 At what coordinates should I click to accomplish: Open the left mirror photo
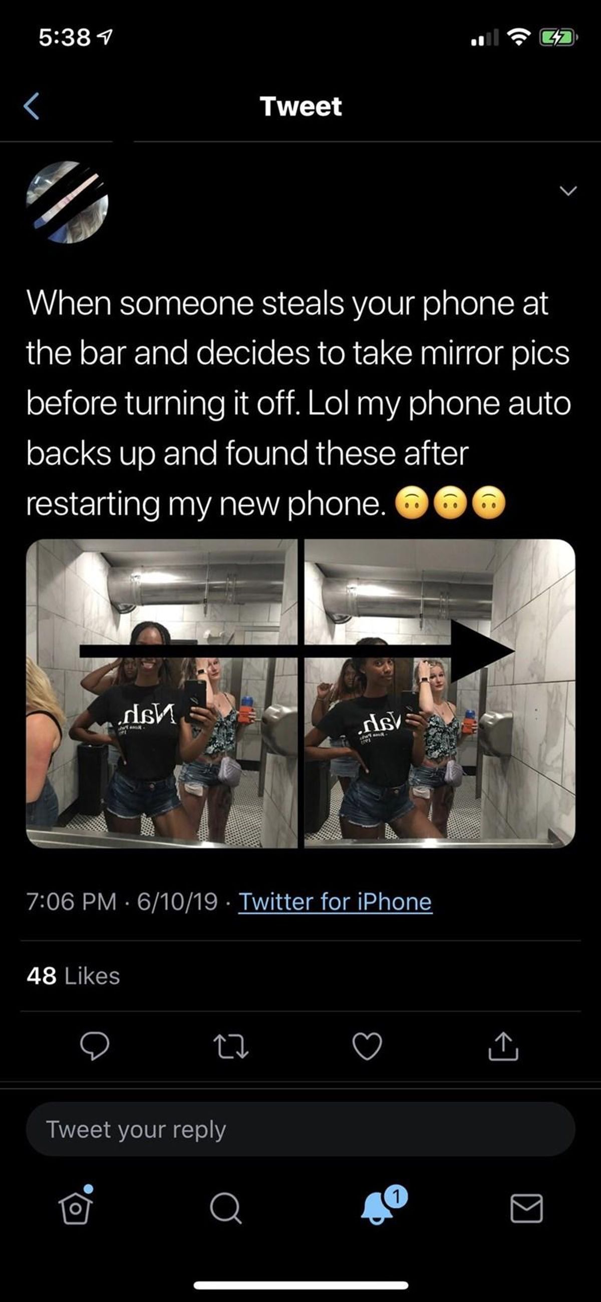(x=162, y=694)
